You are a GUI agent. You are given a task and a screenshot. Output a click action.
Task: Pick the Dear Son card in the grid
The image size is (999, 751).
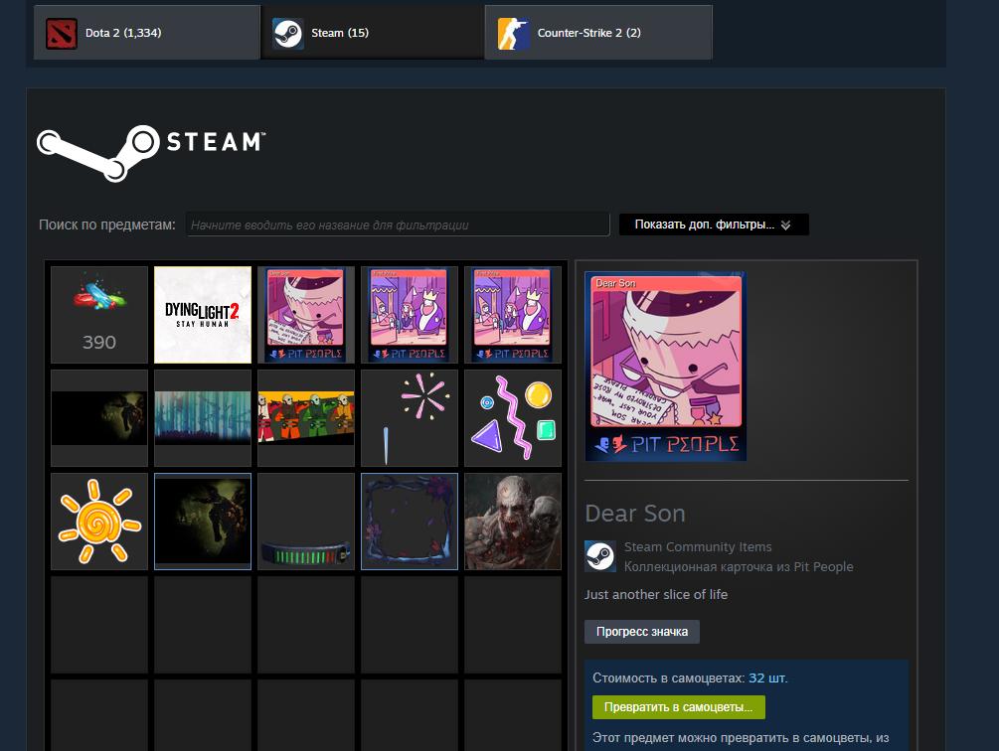[x=306, y=315]
